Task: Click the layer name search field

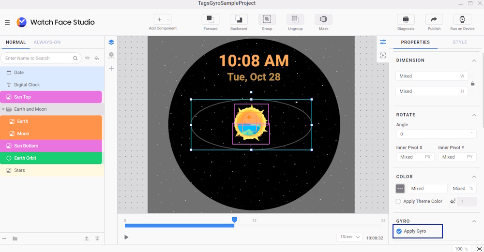Action: pyautogui.click(x=38, y=58)
